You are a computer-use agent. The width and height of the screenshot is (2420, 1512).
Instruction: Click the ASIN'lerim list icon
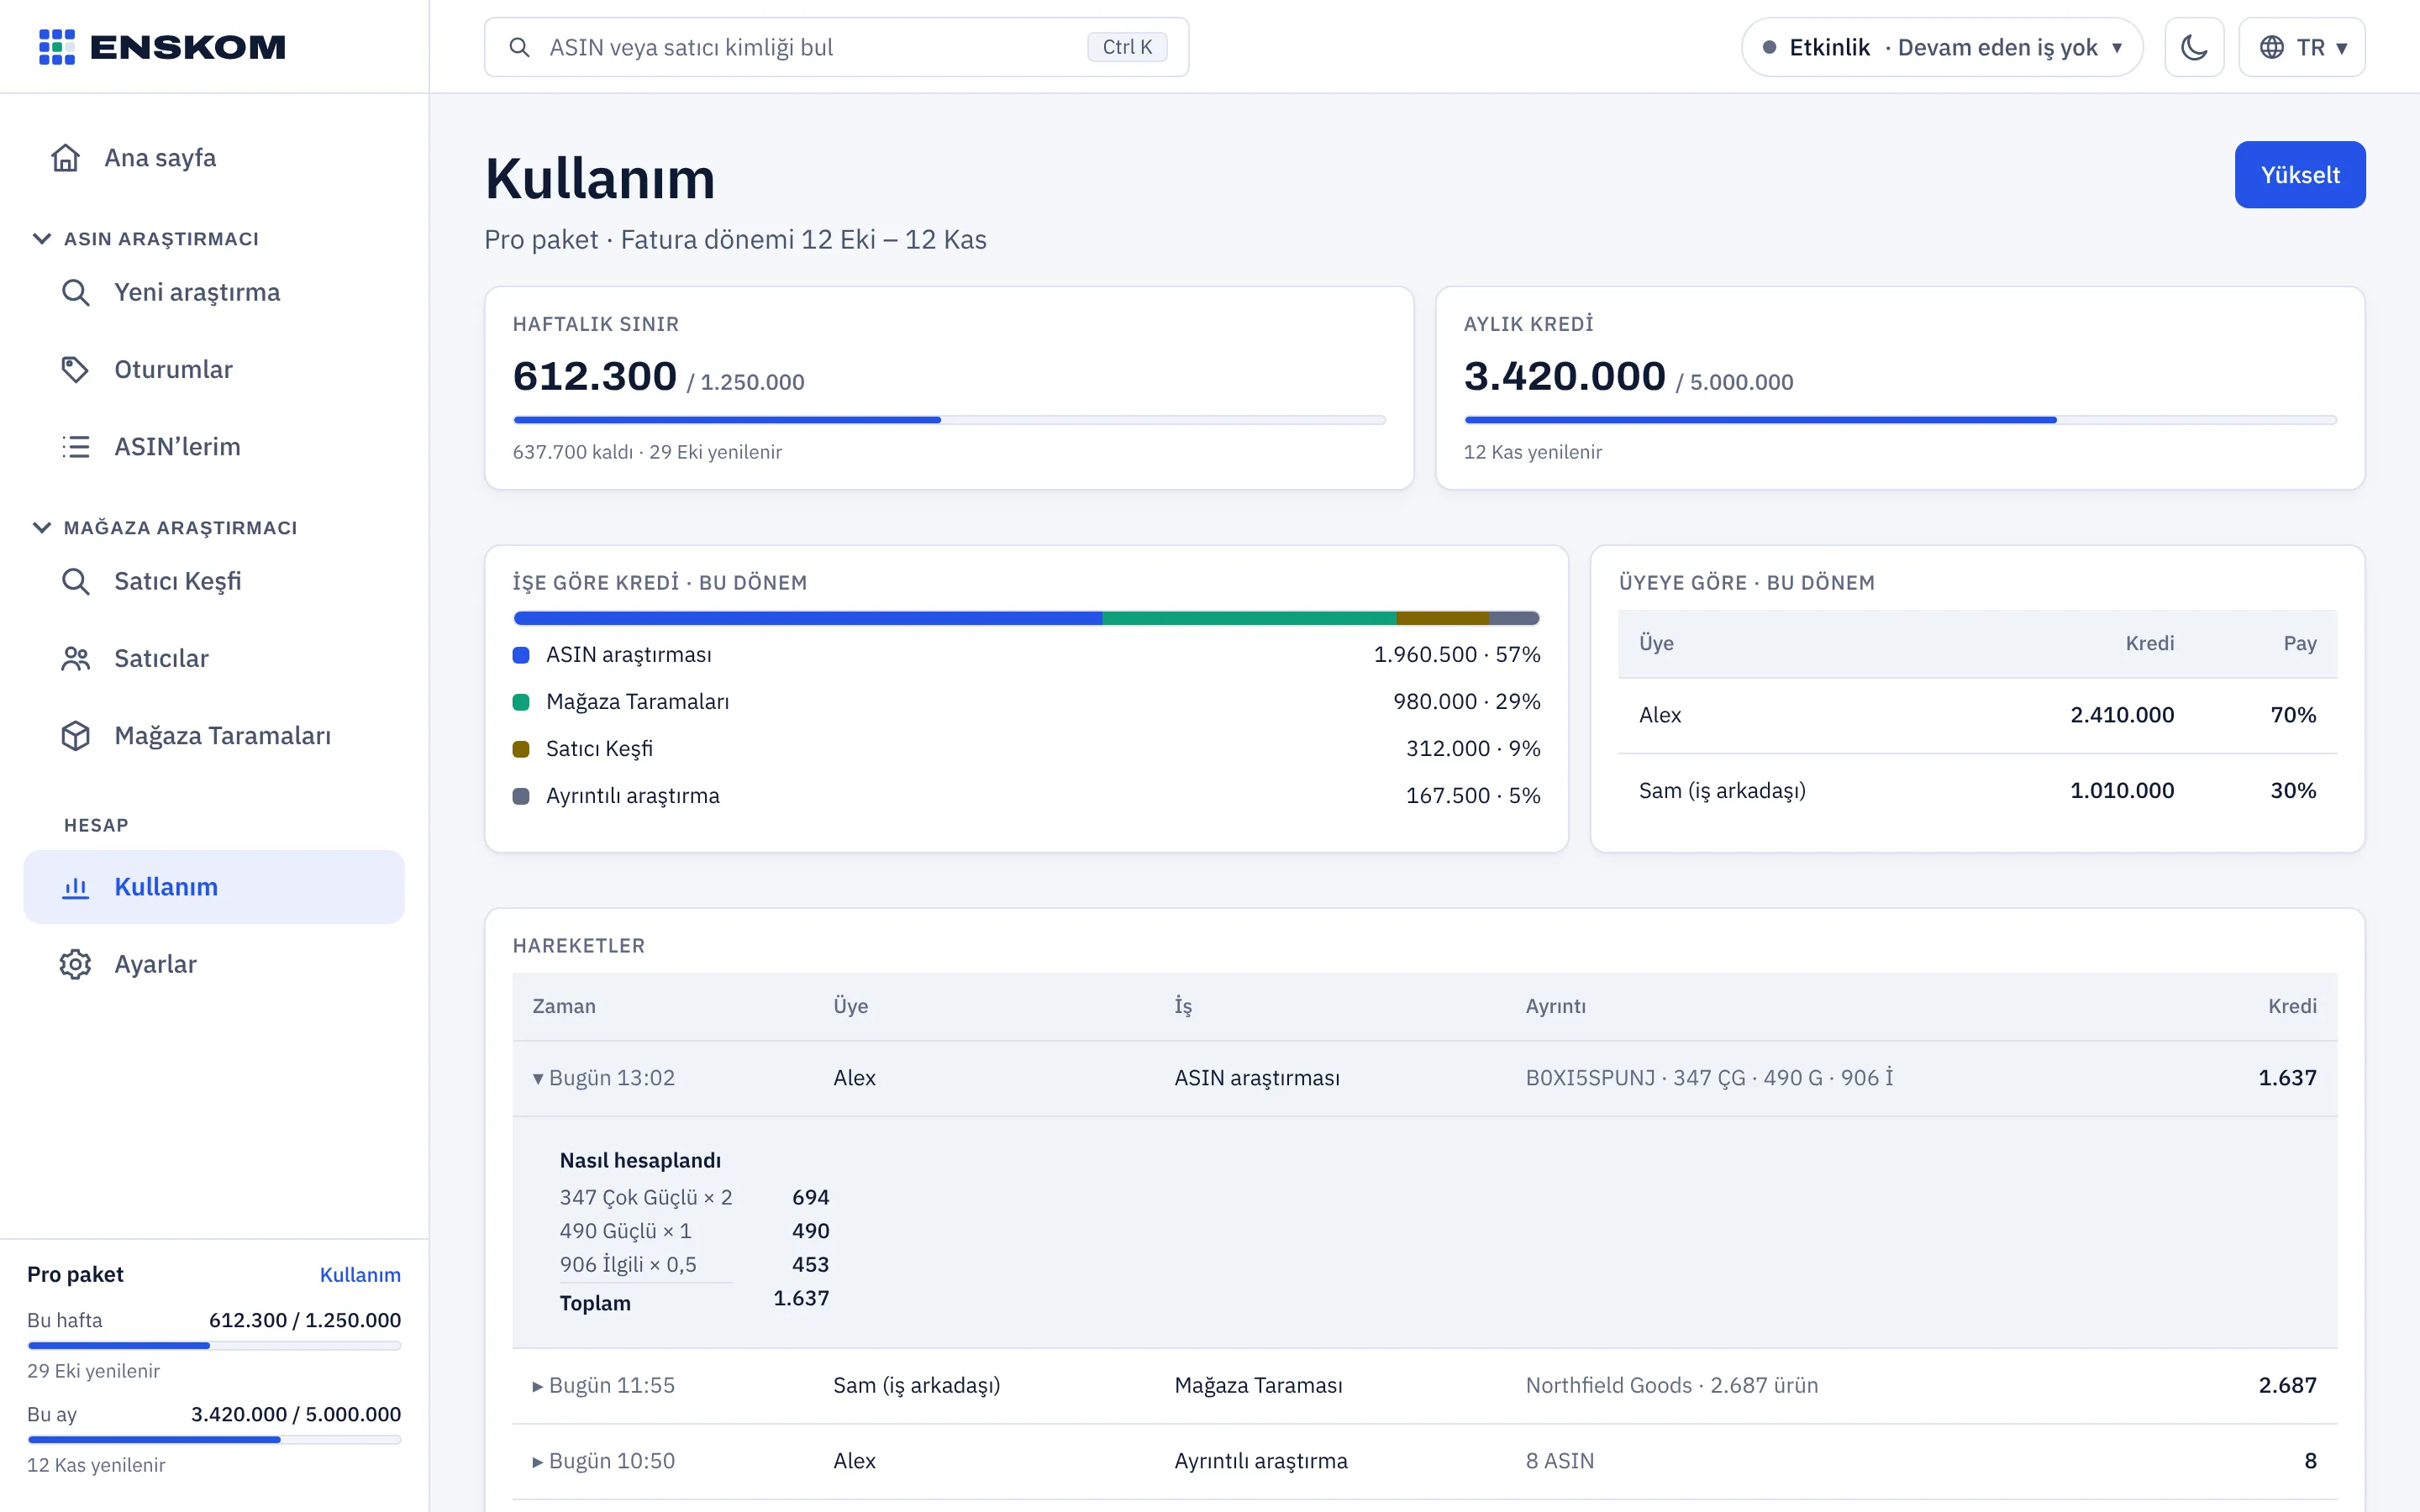click(76, 446)
